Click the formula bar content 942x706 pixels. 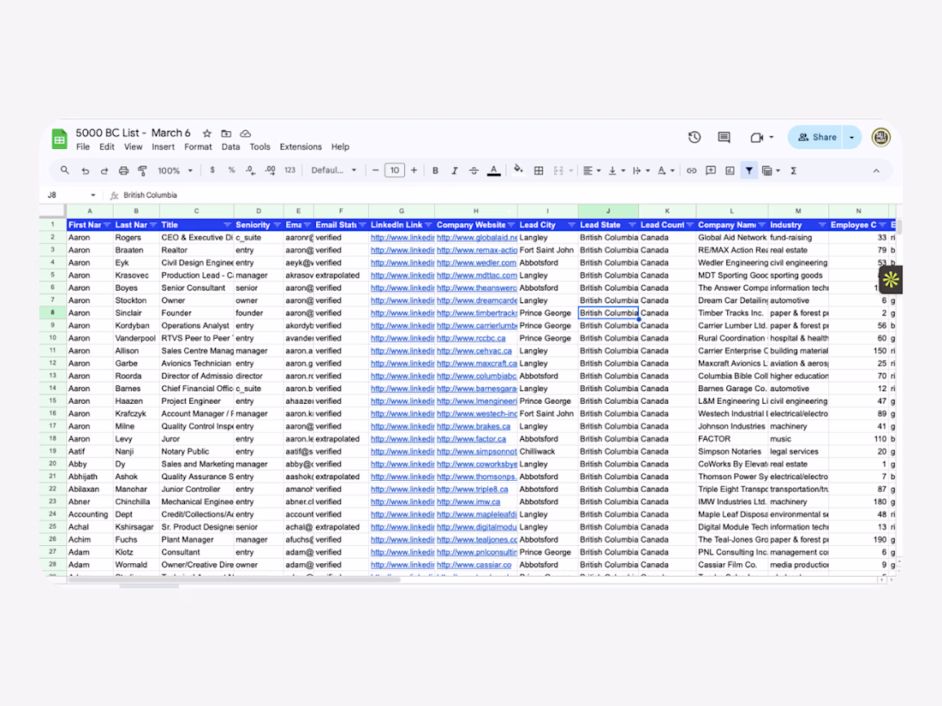[x=150, y=195]
